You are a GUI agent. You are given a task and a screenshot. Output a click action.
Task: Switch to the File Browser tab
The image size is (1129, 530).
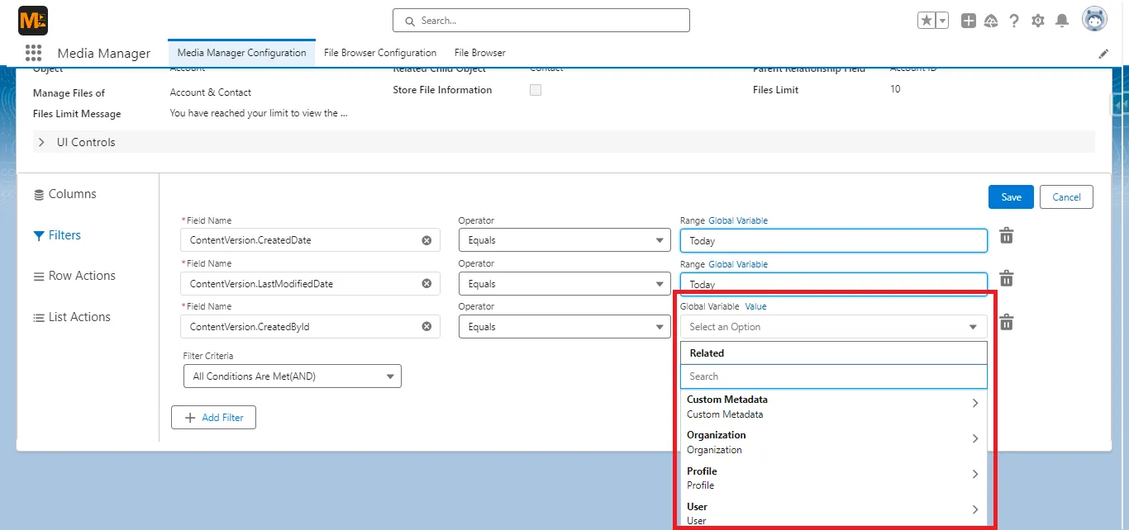[x=479, y=52]
